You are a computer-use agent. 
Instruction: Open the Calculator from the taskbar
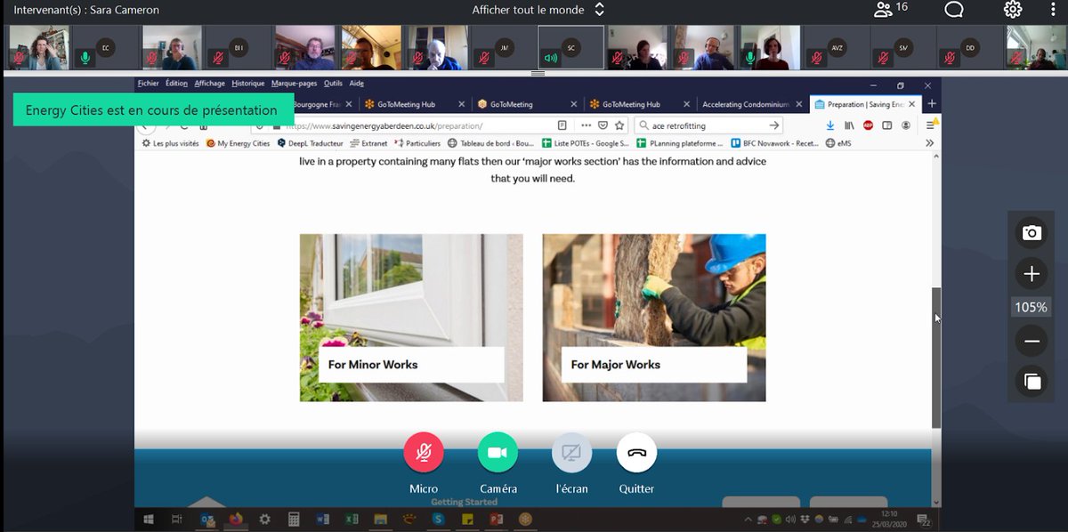(294, 520)
